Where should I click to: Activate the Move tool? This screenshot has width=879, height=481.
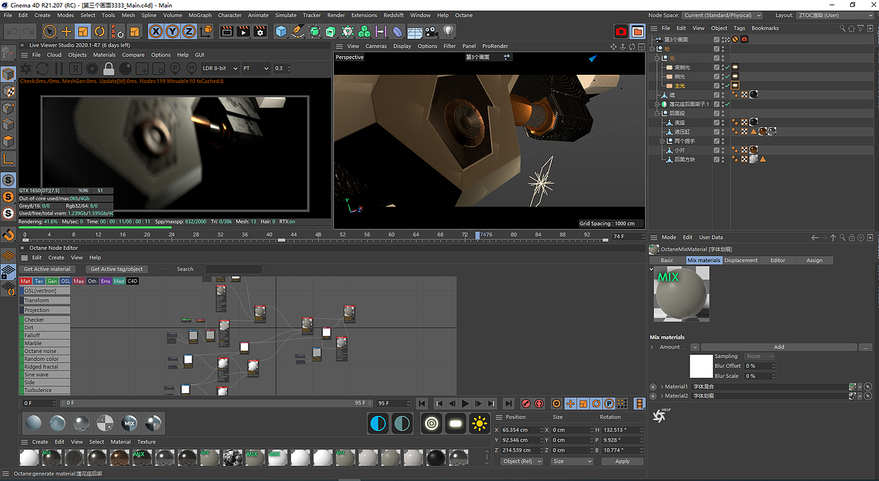pos(66,31)
